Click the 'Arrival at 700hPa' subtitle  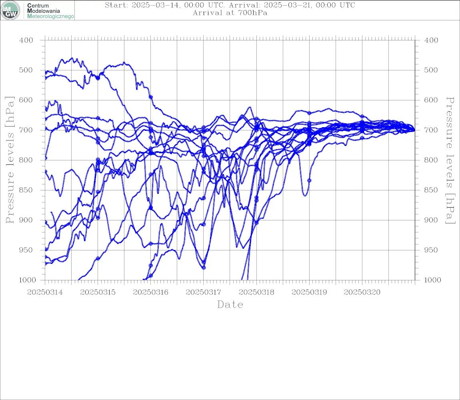click(230, 13)
